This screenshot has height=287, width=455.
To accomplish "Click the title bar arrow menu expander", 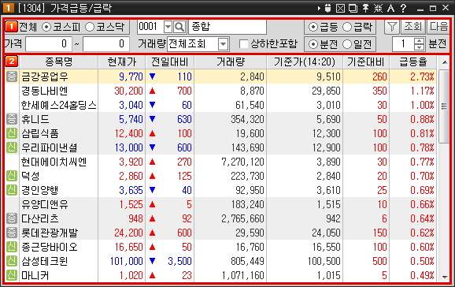I will coord(319,8).
